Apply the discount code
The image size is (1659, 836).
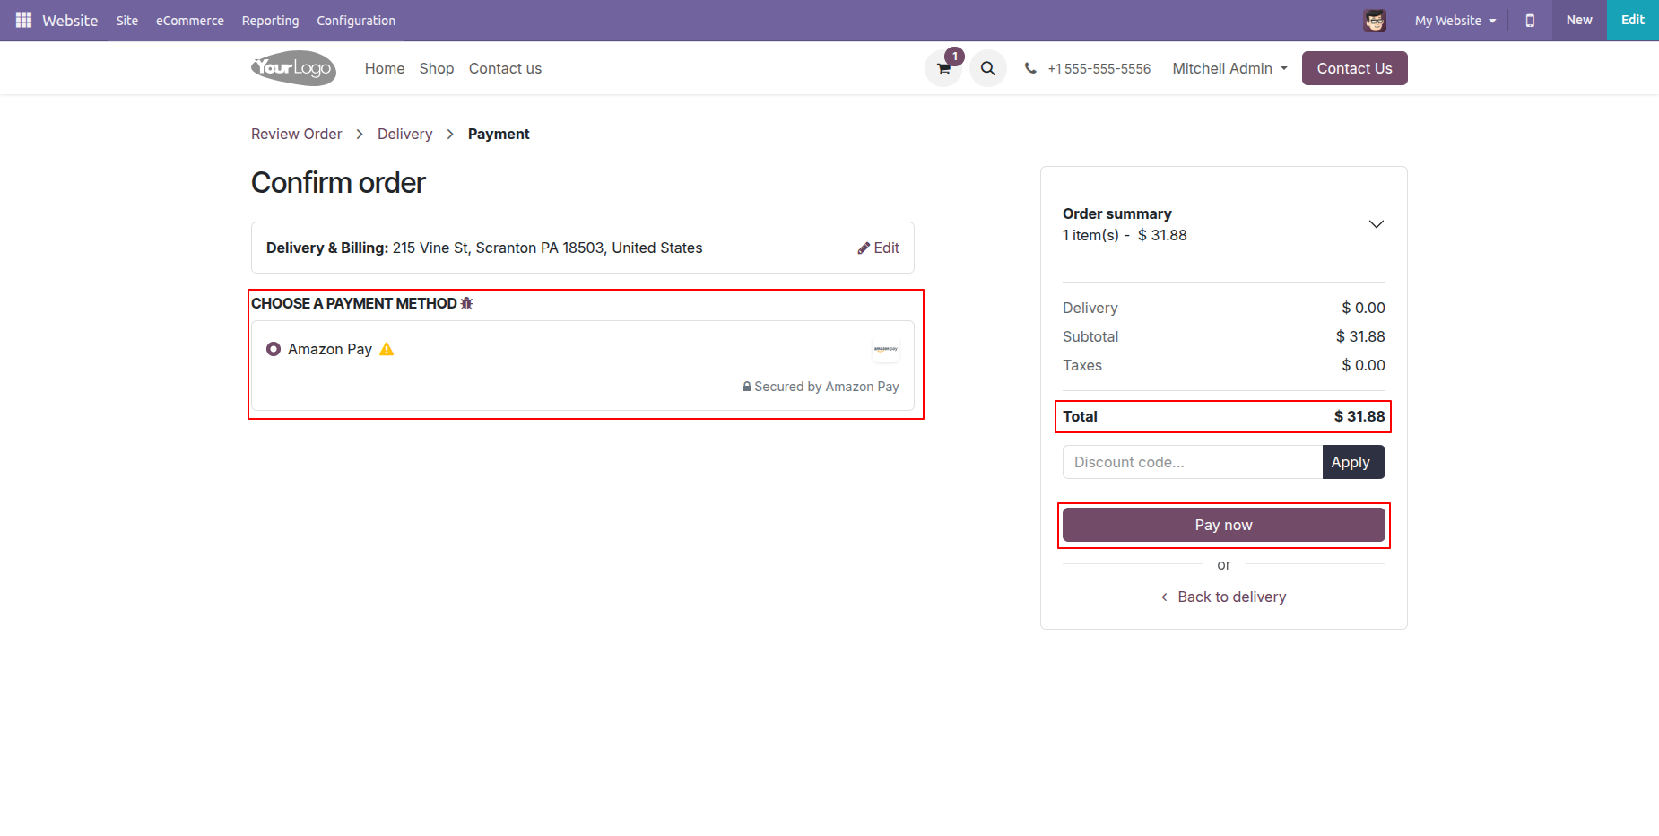[x=1353, y=462]
